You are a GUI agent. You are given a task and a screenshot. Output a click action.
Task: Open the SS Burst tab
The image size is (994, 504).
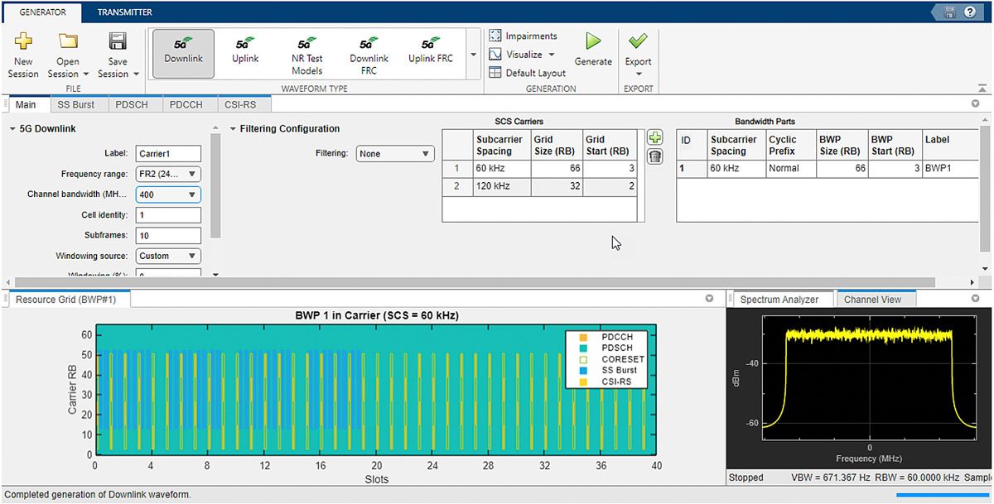point(77,104)
